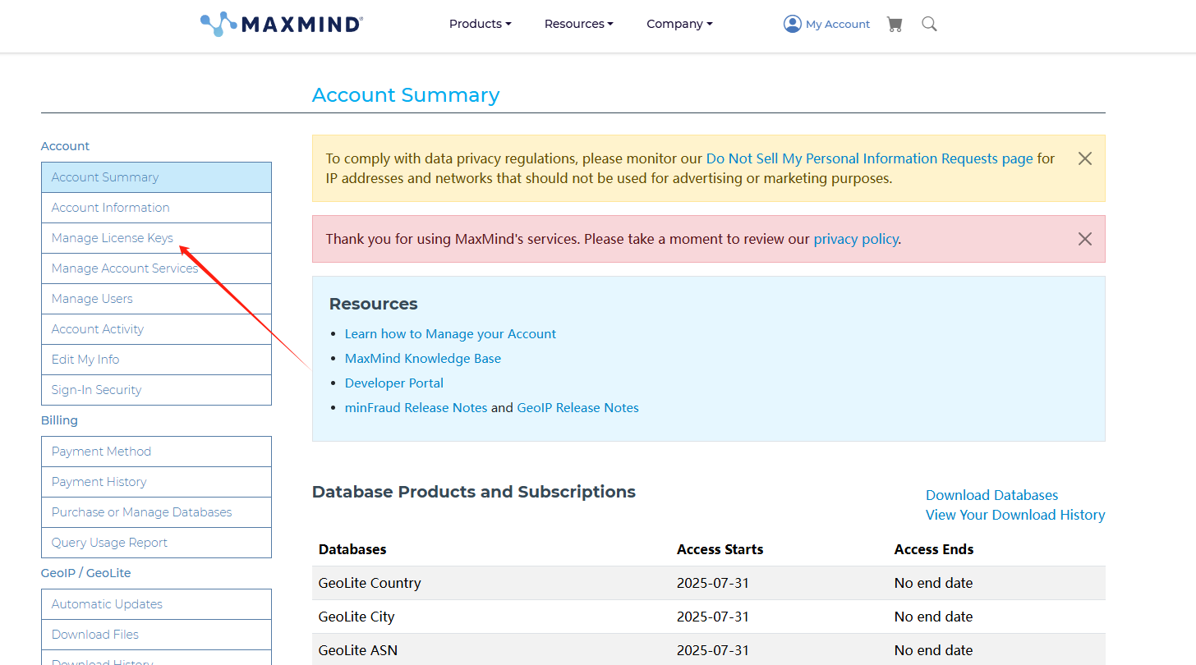Click the Resources box heading
This screenshot has width=1196, height=665.
coord(373,304)
